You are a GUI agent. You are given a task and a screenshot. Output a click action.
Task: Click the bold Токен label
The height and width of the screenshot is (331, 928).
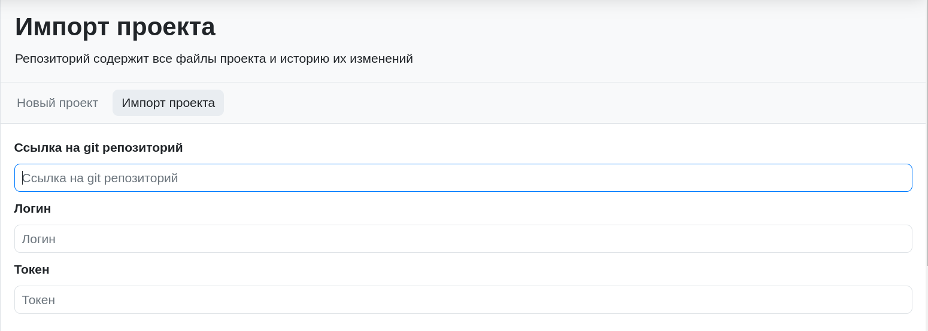(x=32, y=269)
